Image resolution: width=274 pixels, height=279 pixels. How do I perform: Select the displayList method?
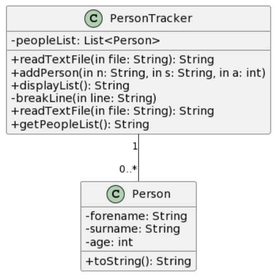click(x=70, y=86)
